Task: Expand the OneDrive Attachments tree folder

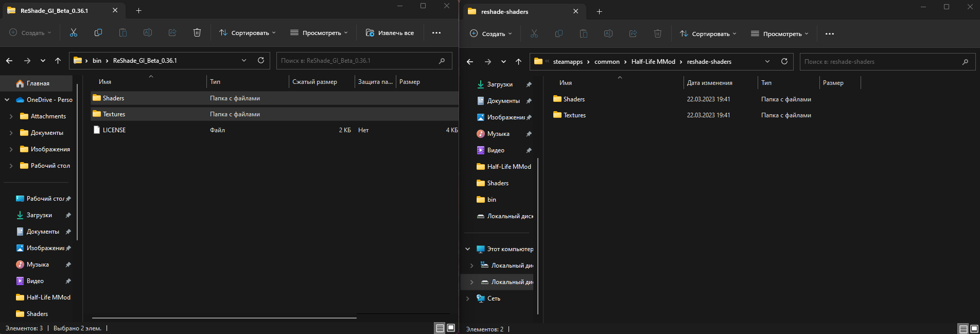Action: [x=11, y=116]
